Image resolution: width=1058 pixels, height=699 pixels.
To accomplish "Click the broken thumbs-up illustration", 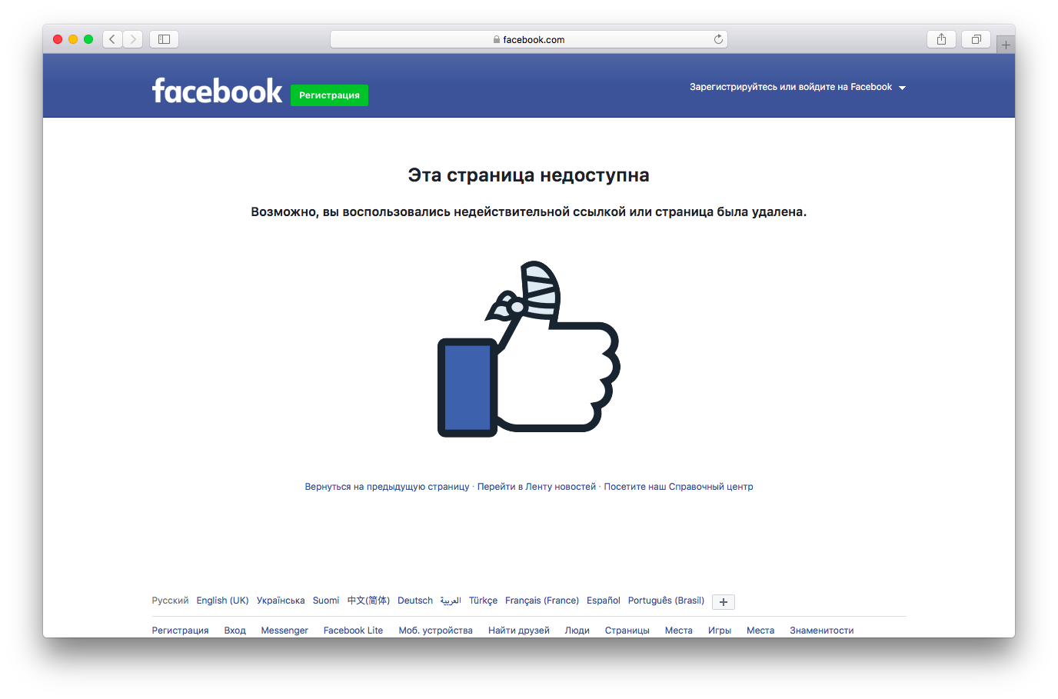I will (529, 349).
